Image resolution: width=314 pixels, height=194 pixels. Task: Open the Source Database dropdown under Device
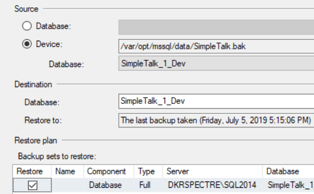tap(215, 63)
